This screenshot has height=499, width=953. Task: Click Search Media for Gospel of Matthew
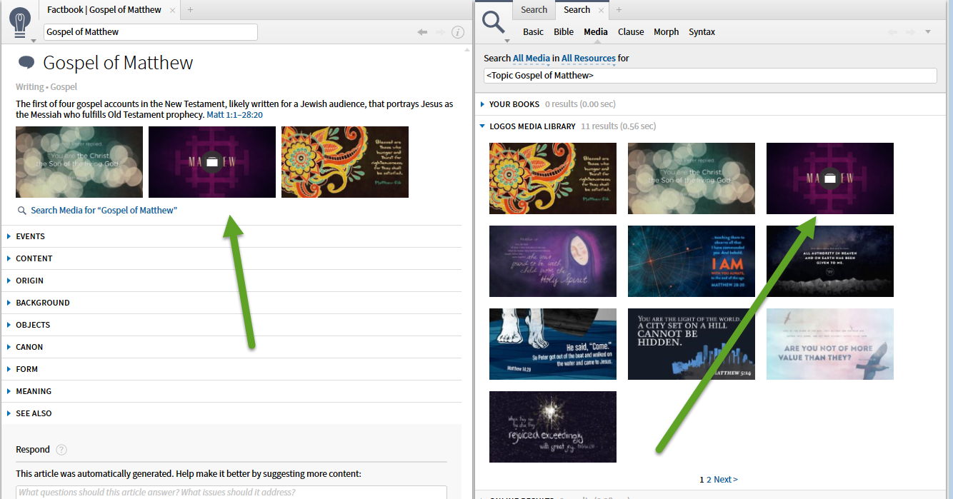point(104,211)
